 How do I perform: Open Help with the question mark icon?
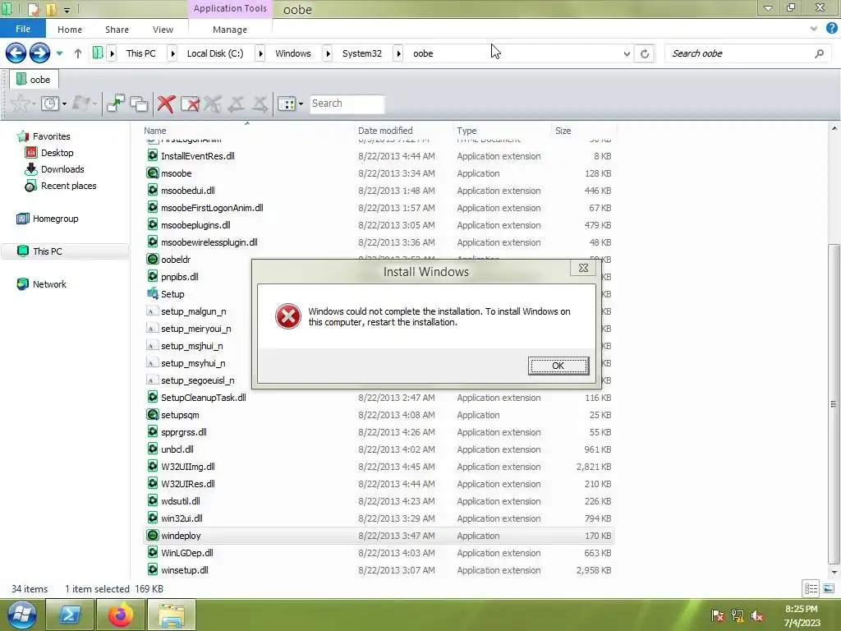tap(832, 29)
